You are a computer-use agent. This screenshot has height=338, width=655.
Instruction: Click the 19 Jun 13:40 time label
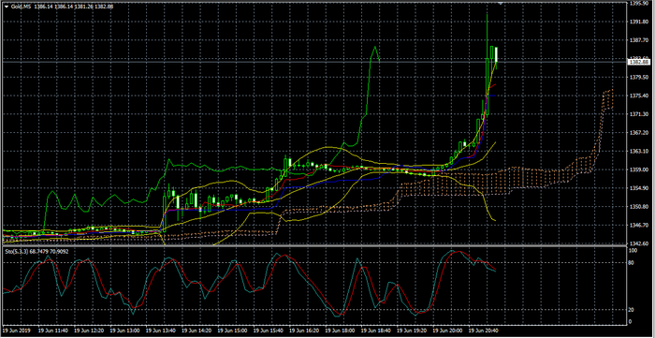pyautogui.click(x=160, y=331)
